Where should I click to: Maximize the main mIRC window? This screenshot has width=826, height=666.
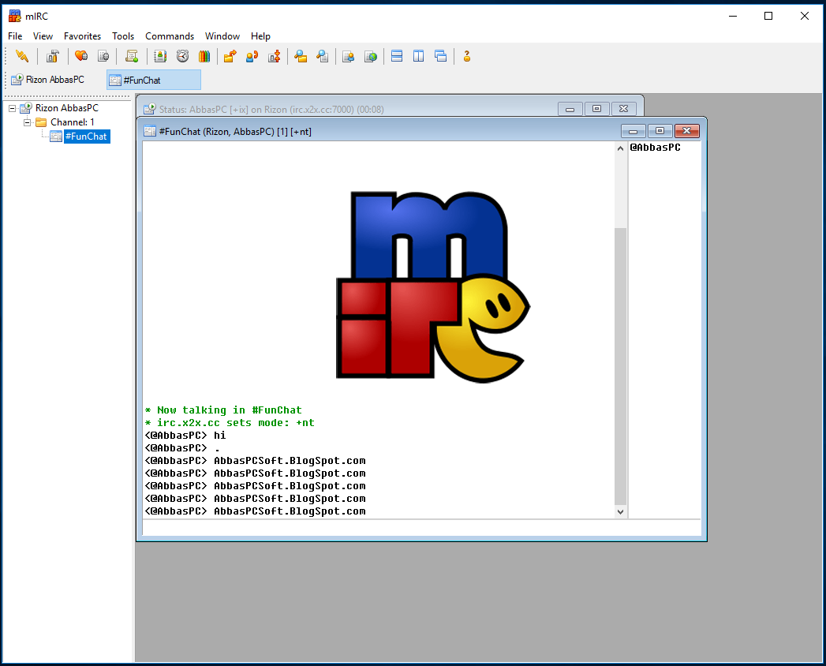point(768,16)
